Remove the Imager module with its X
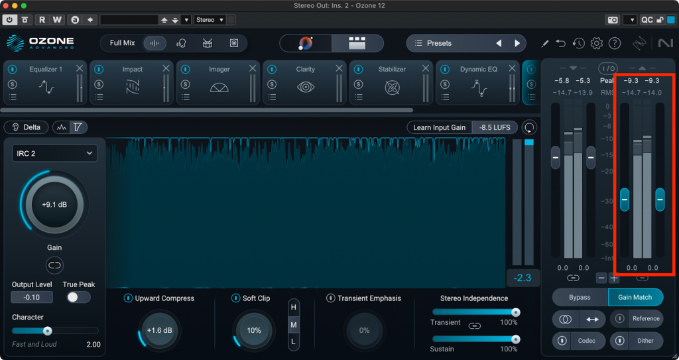679x360 pixels. [253, 69]
